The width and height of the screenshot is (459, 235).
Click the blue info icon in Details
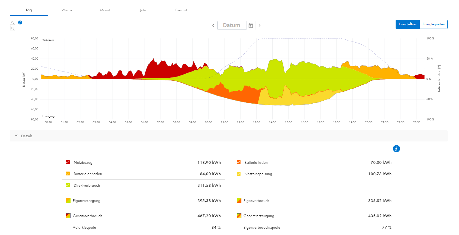tap(396, 149)
